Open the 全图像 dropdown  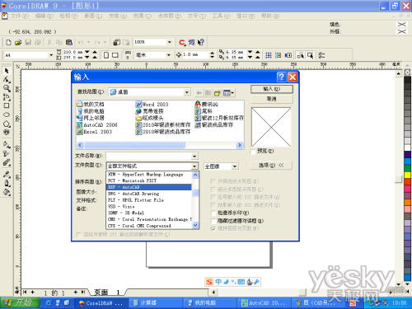coord(235,166)
